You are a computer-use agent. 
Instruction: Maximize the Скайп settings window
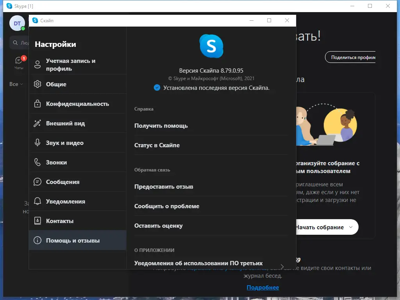point(269,20)
